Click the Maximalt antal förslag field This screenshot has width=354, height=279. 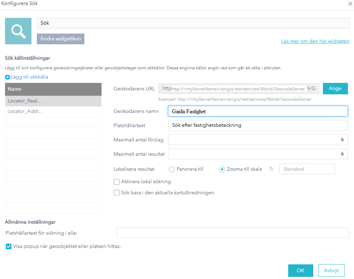click(257, 140)
